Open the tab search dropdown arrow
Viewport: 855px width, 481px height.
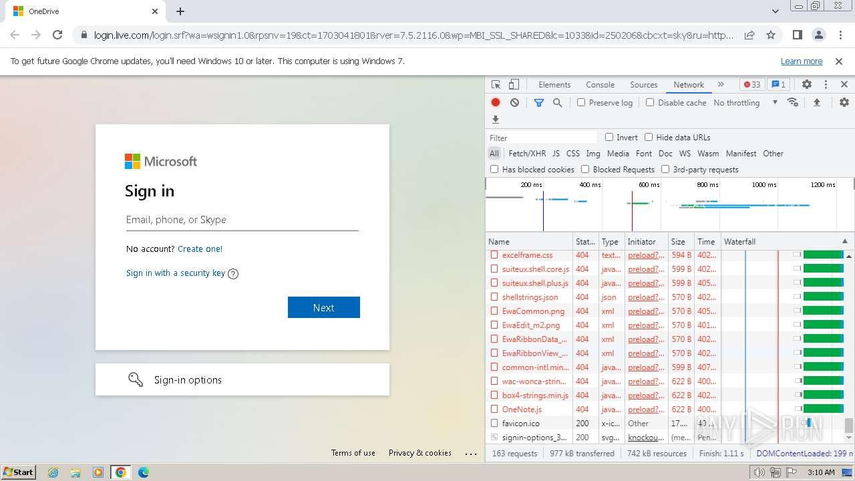coord(776,11)
